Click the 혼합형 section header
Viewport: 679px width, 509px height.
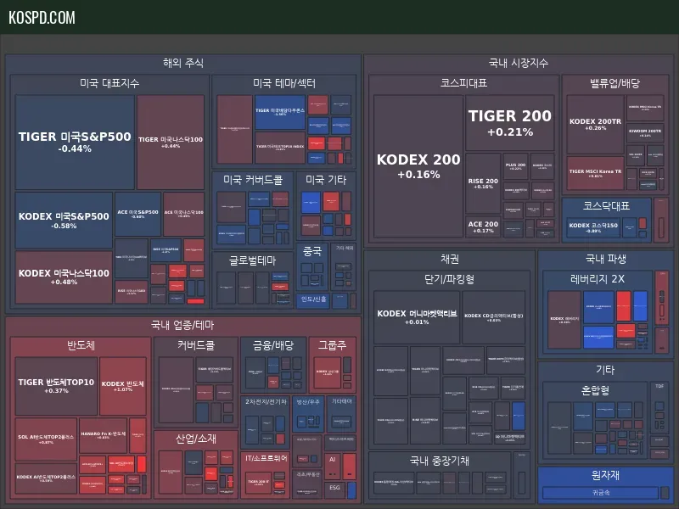tap(595, 390)
